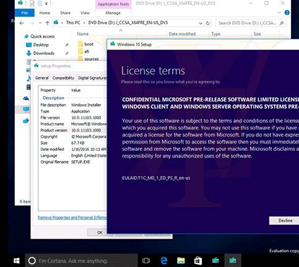The height and width of the screenshot is (267, 299).
Task: Open File Explorer from the taskbar
Action: [181, 261]
